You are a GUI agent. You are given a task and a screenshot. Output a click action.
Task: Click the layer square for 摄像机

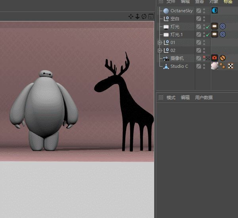tap(199, 58)
